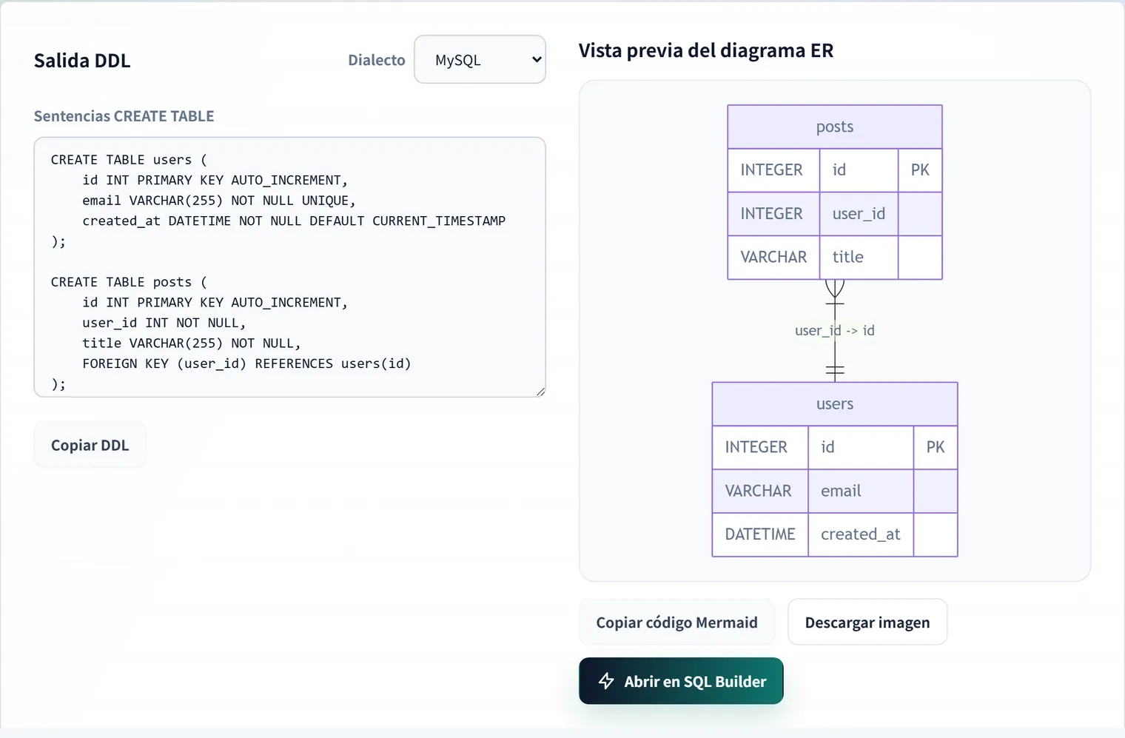Click the double-bar connector above users table

(x=835, y=370)
